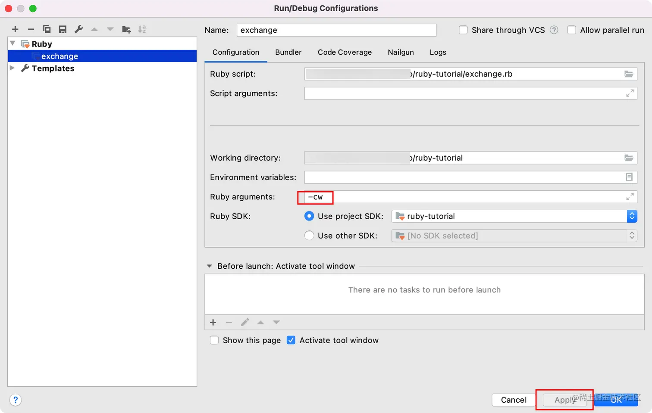Toggle Show this page checkbox
The width and height of the screenshot is (652, 413).
click(214, 340)
